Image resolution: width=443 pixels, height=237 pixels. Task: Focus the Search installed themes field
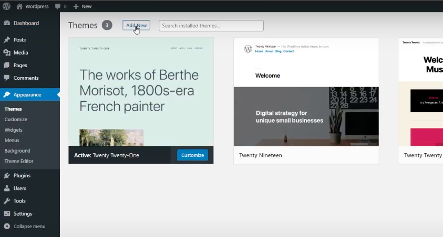[x=211, y=26]
